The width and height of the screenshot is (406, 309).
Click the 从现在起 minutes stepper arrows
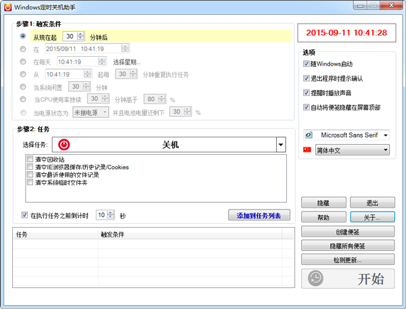click(81, 36)
